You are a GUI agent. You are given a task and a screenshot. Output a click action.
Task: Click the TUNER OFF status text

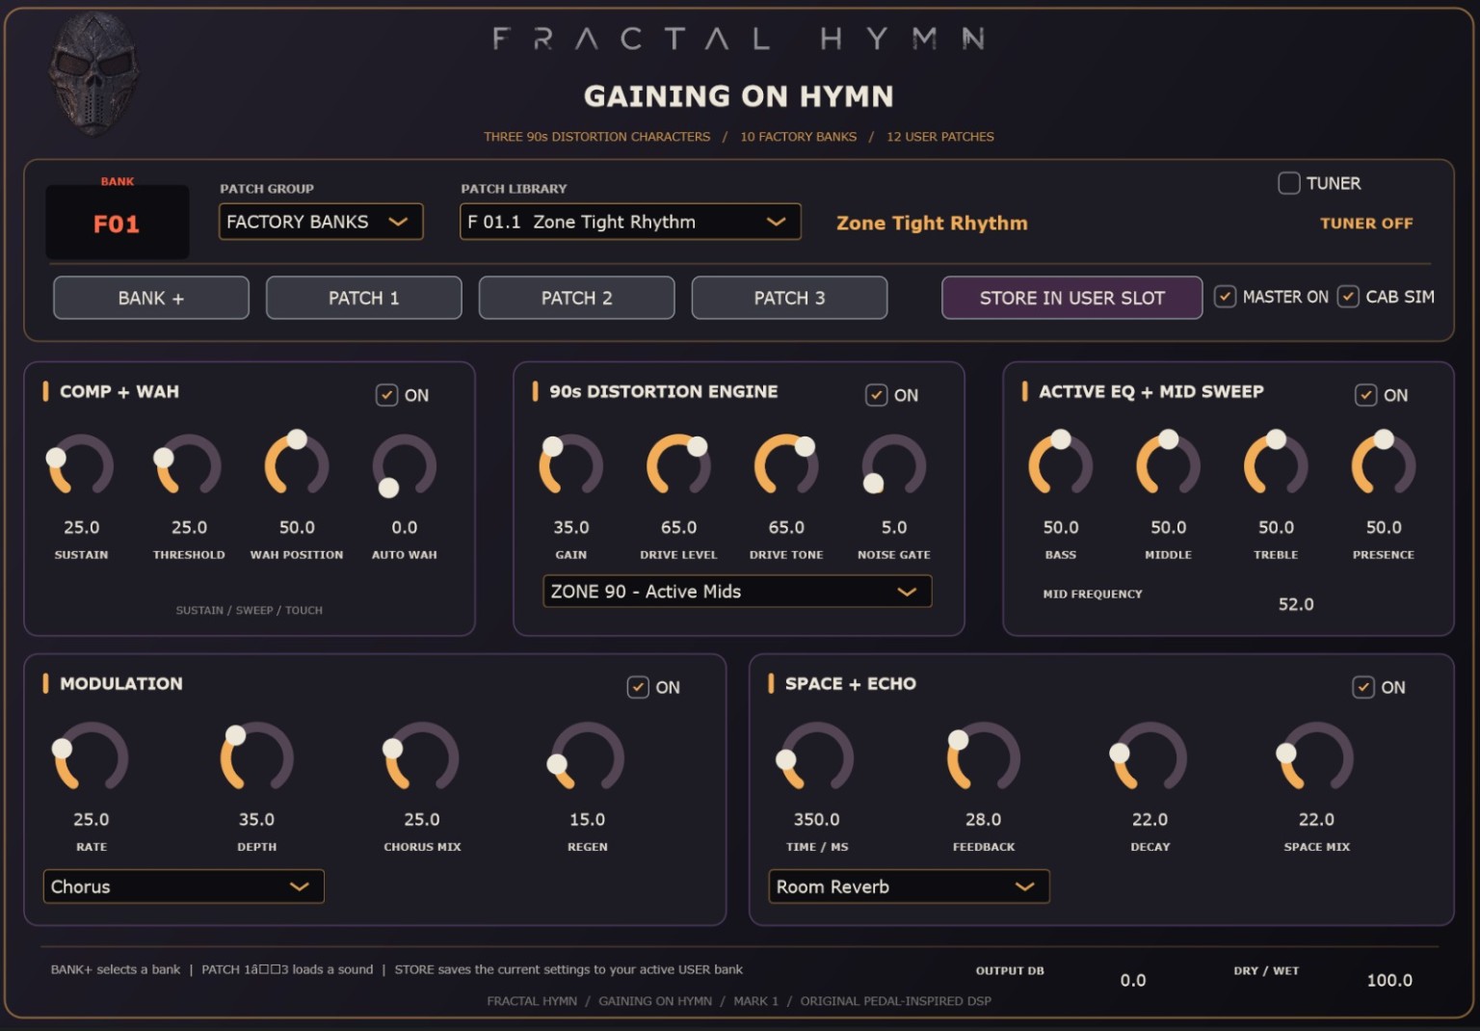click(x=1366, y=224)
